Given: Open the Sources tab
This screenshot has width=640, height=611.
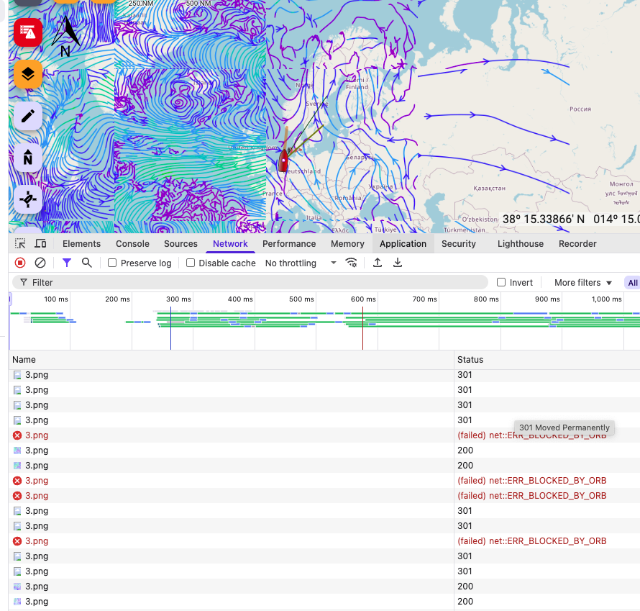Looking at the screenshot, I should (x=180, y=244).
